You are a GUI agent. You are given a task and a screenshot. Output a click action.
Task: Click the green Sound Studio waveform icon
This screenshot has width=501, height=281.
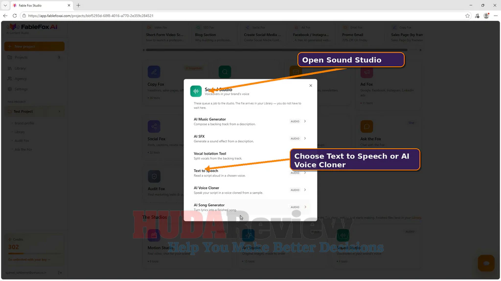tap(196, 91)
